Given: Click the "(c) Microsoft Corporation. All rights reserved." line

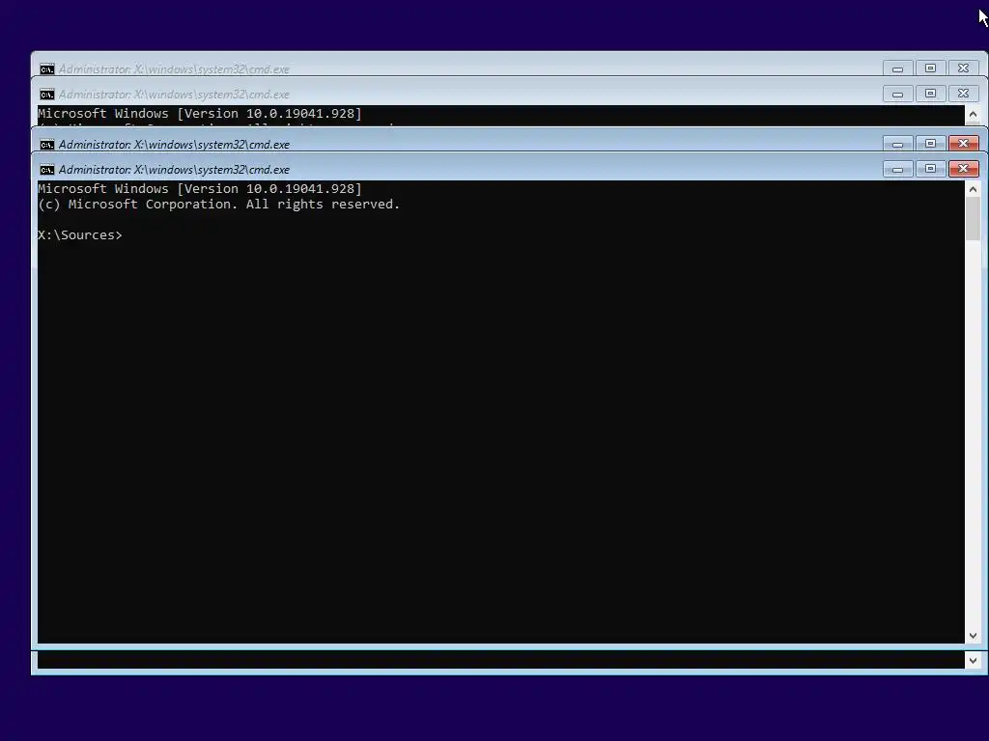Looking at the screenshot, I should [219, 205].
